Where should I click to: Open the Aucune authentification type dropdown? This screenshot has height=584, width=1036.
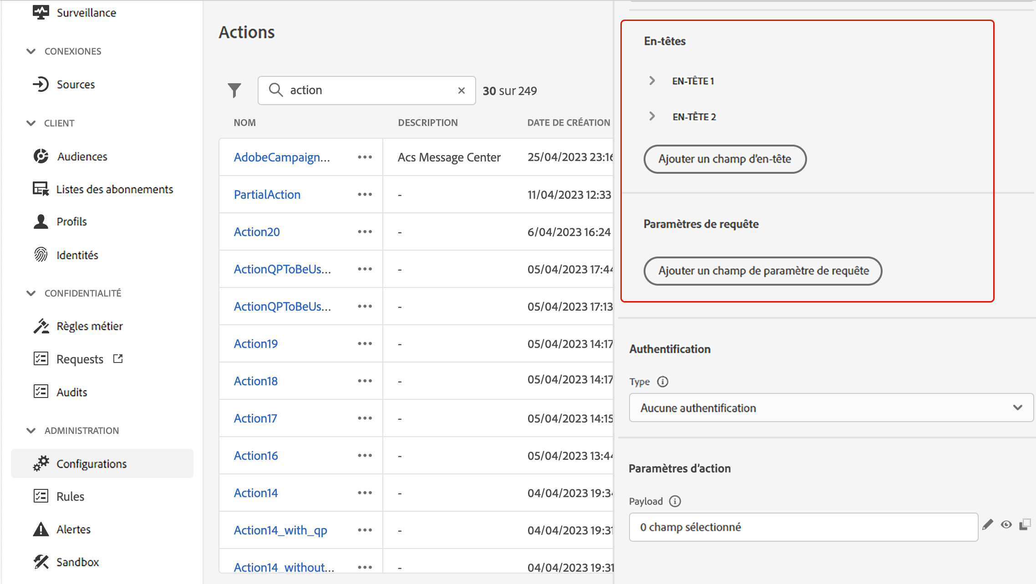pos(831,408)
